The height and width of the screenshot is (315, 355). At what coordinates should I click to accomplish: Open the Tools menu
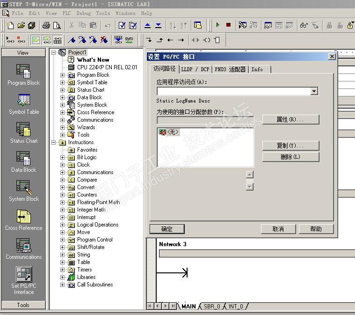(103, 13)
